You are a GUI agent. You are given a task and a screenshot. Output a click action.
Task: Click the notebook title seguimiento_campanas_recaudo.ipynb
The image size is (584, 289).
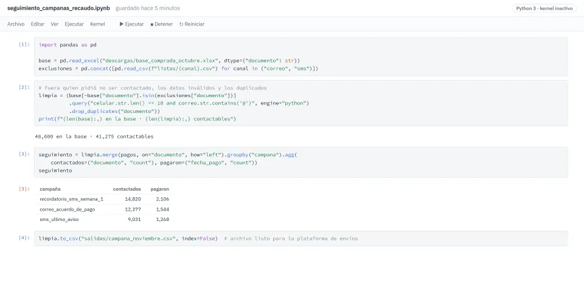[x=58, y=8]
